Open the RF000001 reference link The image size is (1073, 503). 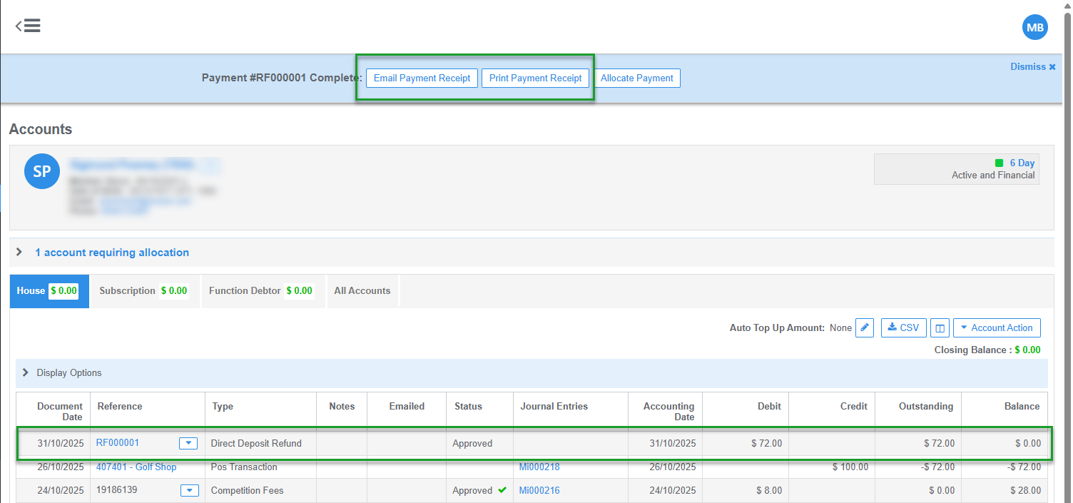118,443
